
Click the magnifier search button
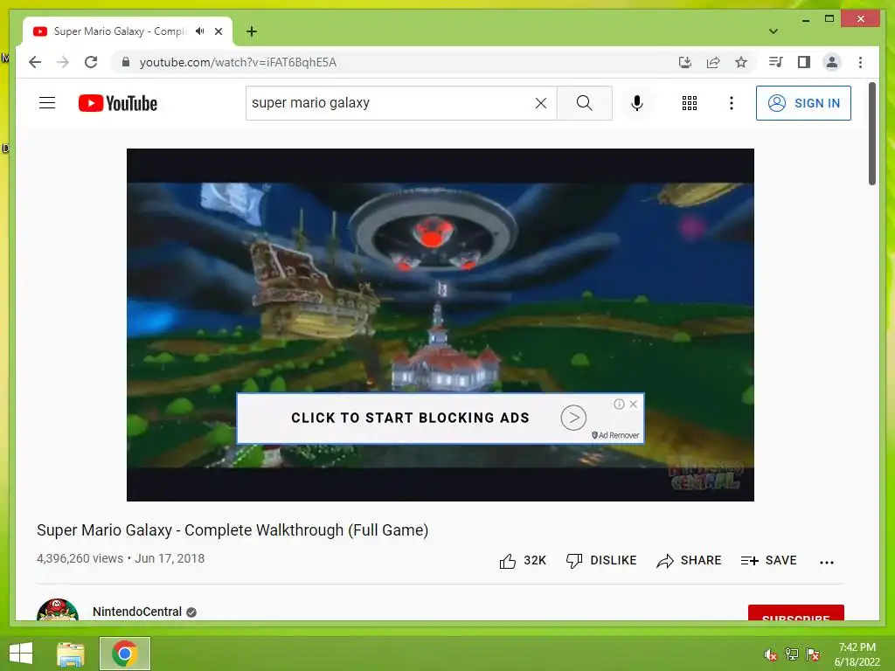pyautogui.click(x=584, y=103)
